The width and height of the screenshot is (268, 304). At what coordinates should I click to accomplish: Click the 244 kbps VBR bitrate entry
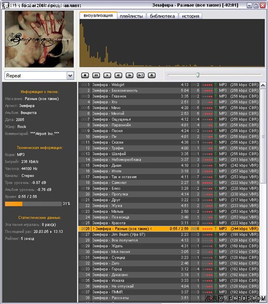(x=244, y=229)
